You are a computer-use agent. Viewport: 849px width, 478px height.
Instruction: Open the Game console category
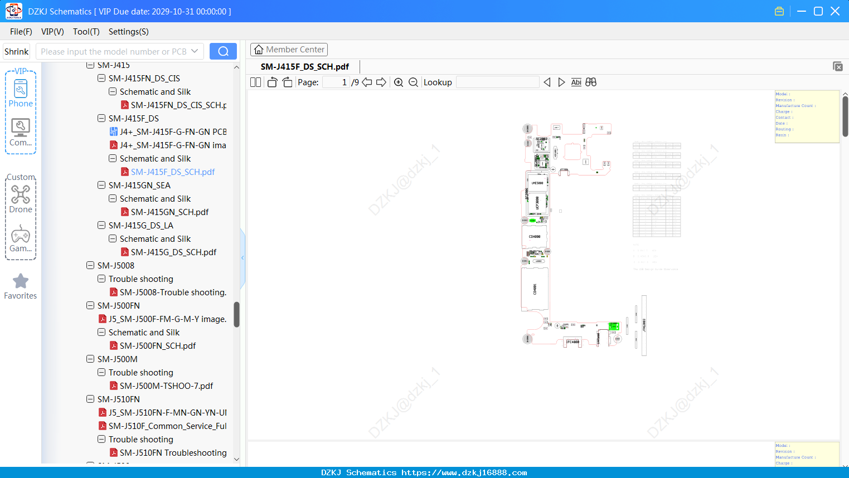(21, 238)
